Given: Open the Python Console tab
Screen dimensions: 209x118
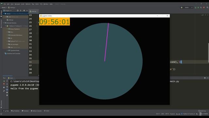Looking at the screenshot, I should 36,111.
